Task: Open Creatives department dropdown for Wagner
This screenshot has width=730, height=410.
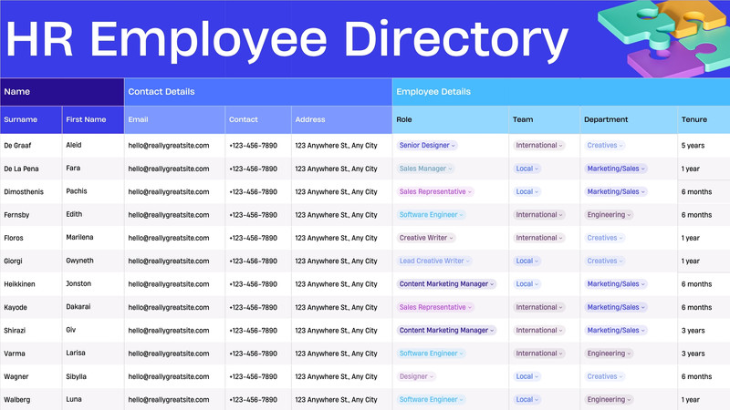Action: 604,376
